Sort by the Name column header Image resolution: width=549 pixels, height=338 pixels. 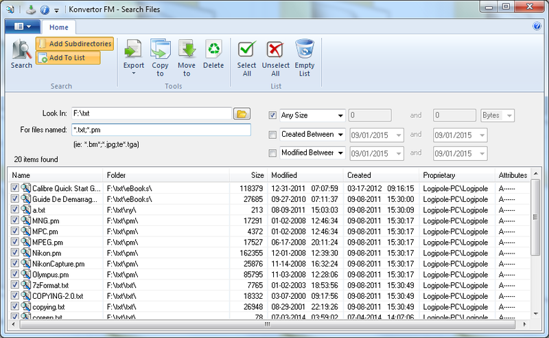click(x=56, y=175)
